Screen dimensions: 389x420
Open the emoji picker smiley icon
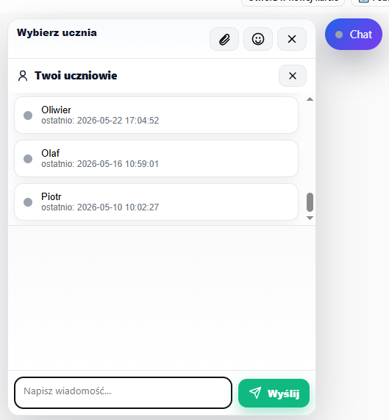click(258, 39)
